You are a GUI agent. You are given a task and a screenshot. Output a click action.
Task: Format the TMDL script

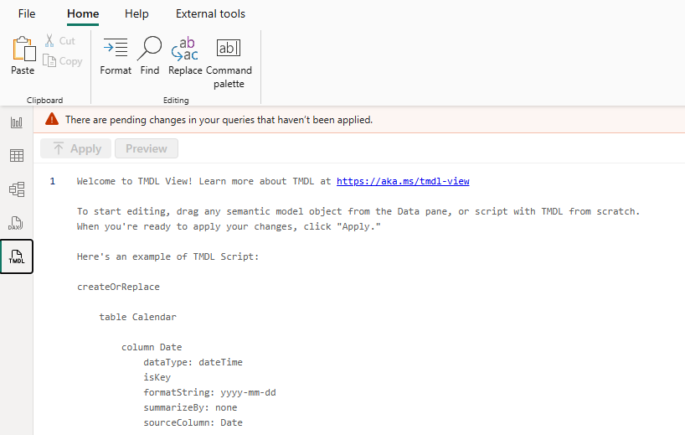[x=116, y=50]
